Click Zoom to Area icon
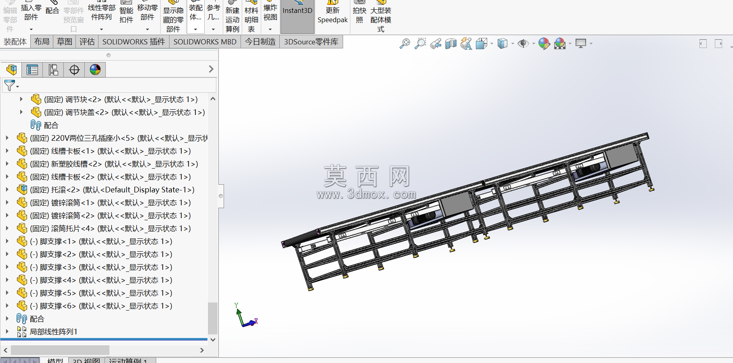Screen dimensions: 733x363 (420, 44)
